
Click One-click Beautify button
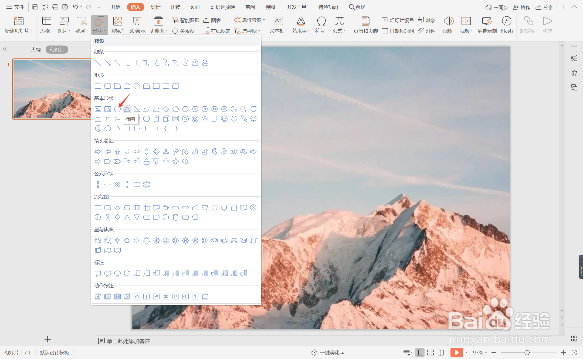[x=328, y=353]
